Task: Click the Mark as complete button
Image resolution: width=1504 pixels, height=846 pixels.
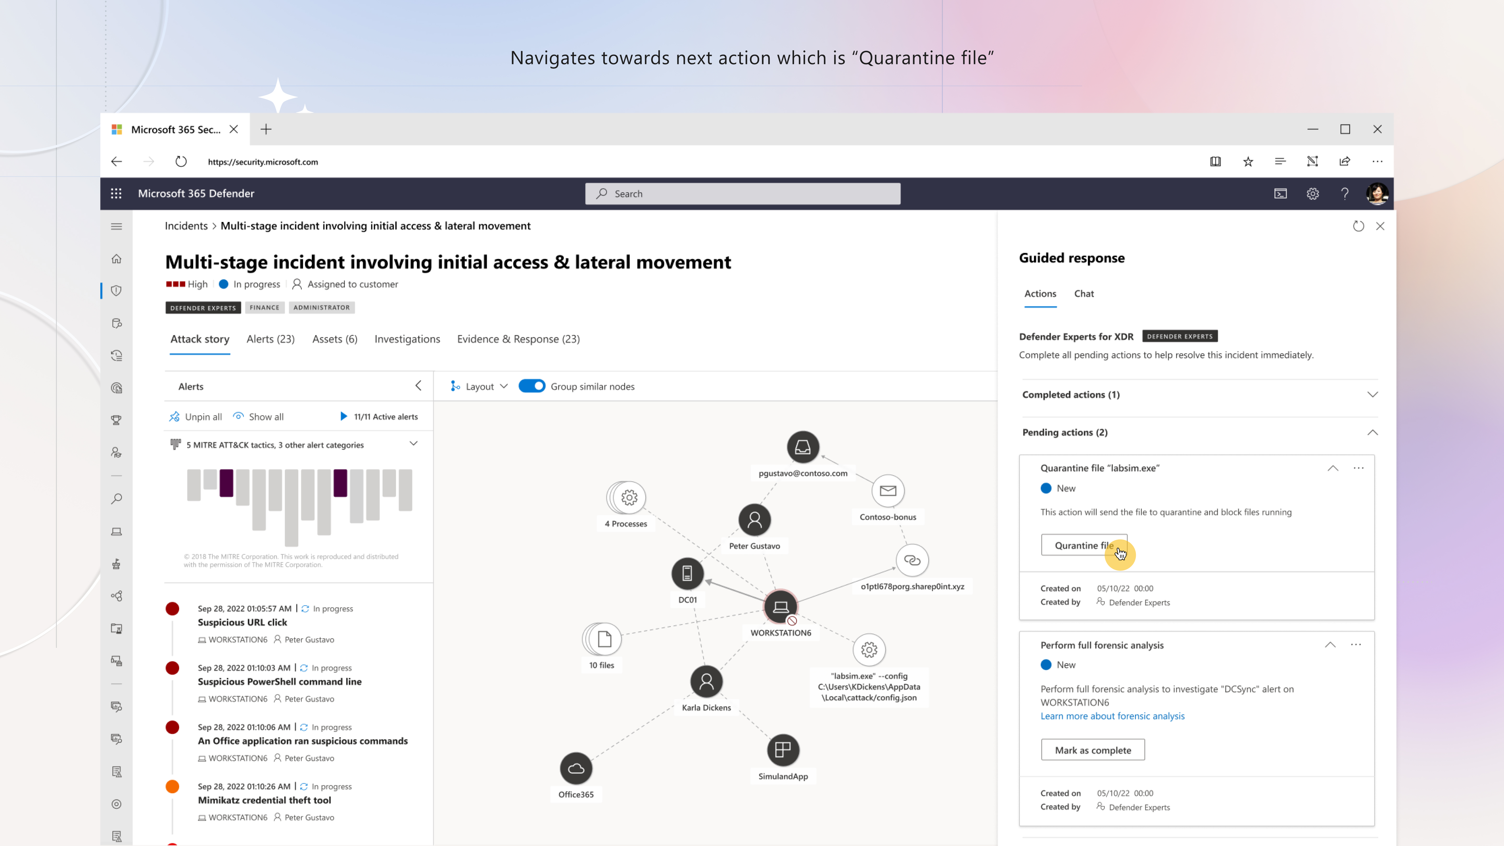Action: [x=1092, y=750]
